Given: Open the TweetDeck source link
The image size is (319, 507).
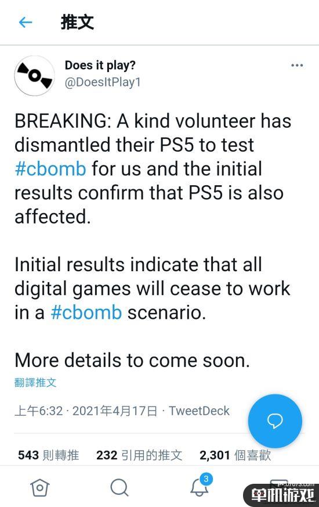Looking at the screenshot, I should 199,411.
